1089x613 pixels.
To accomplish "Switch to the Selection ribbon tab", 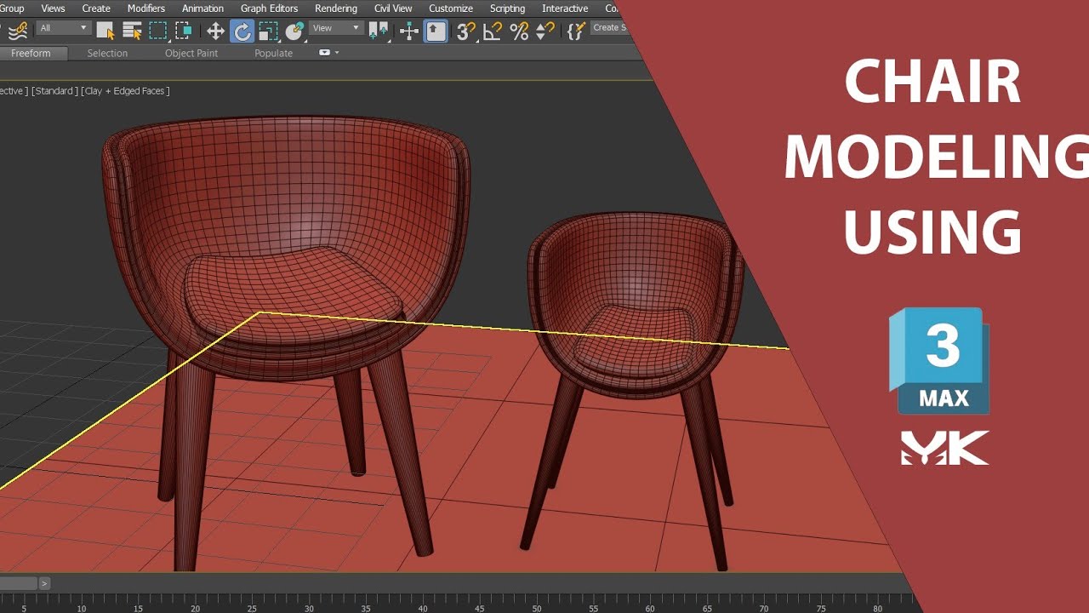I will (x=107, y=53).
